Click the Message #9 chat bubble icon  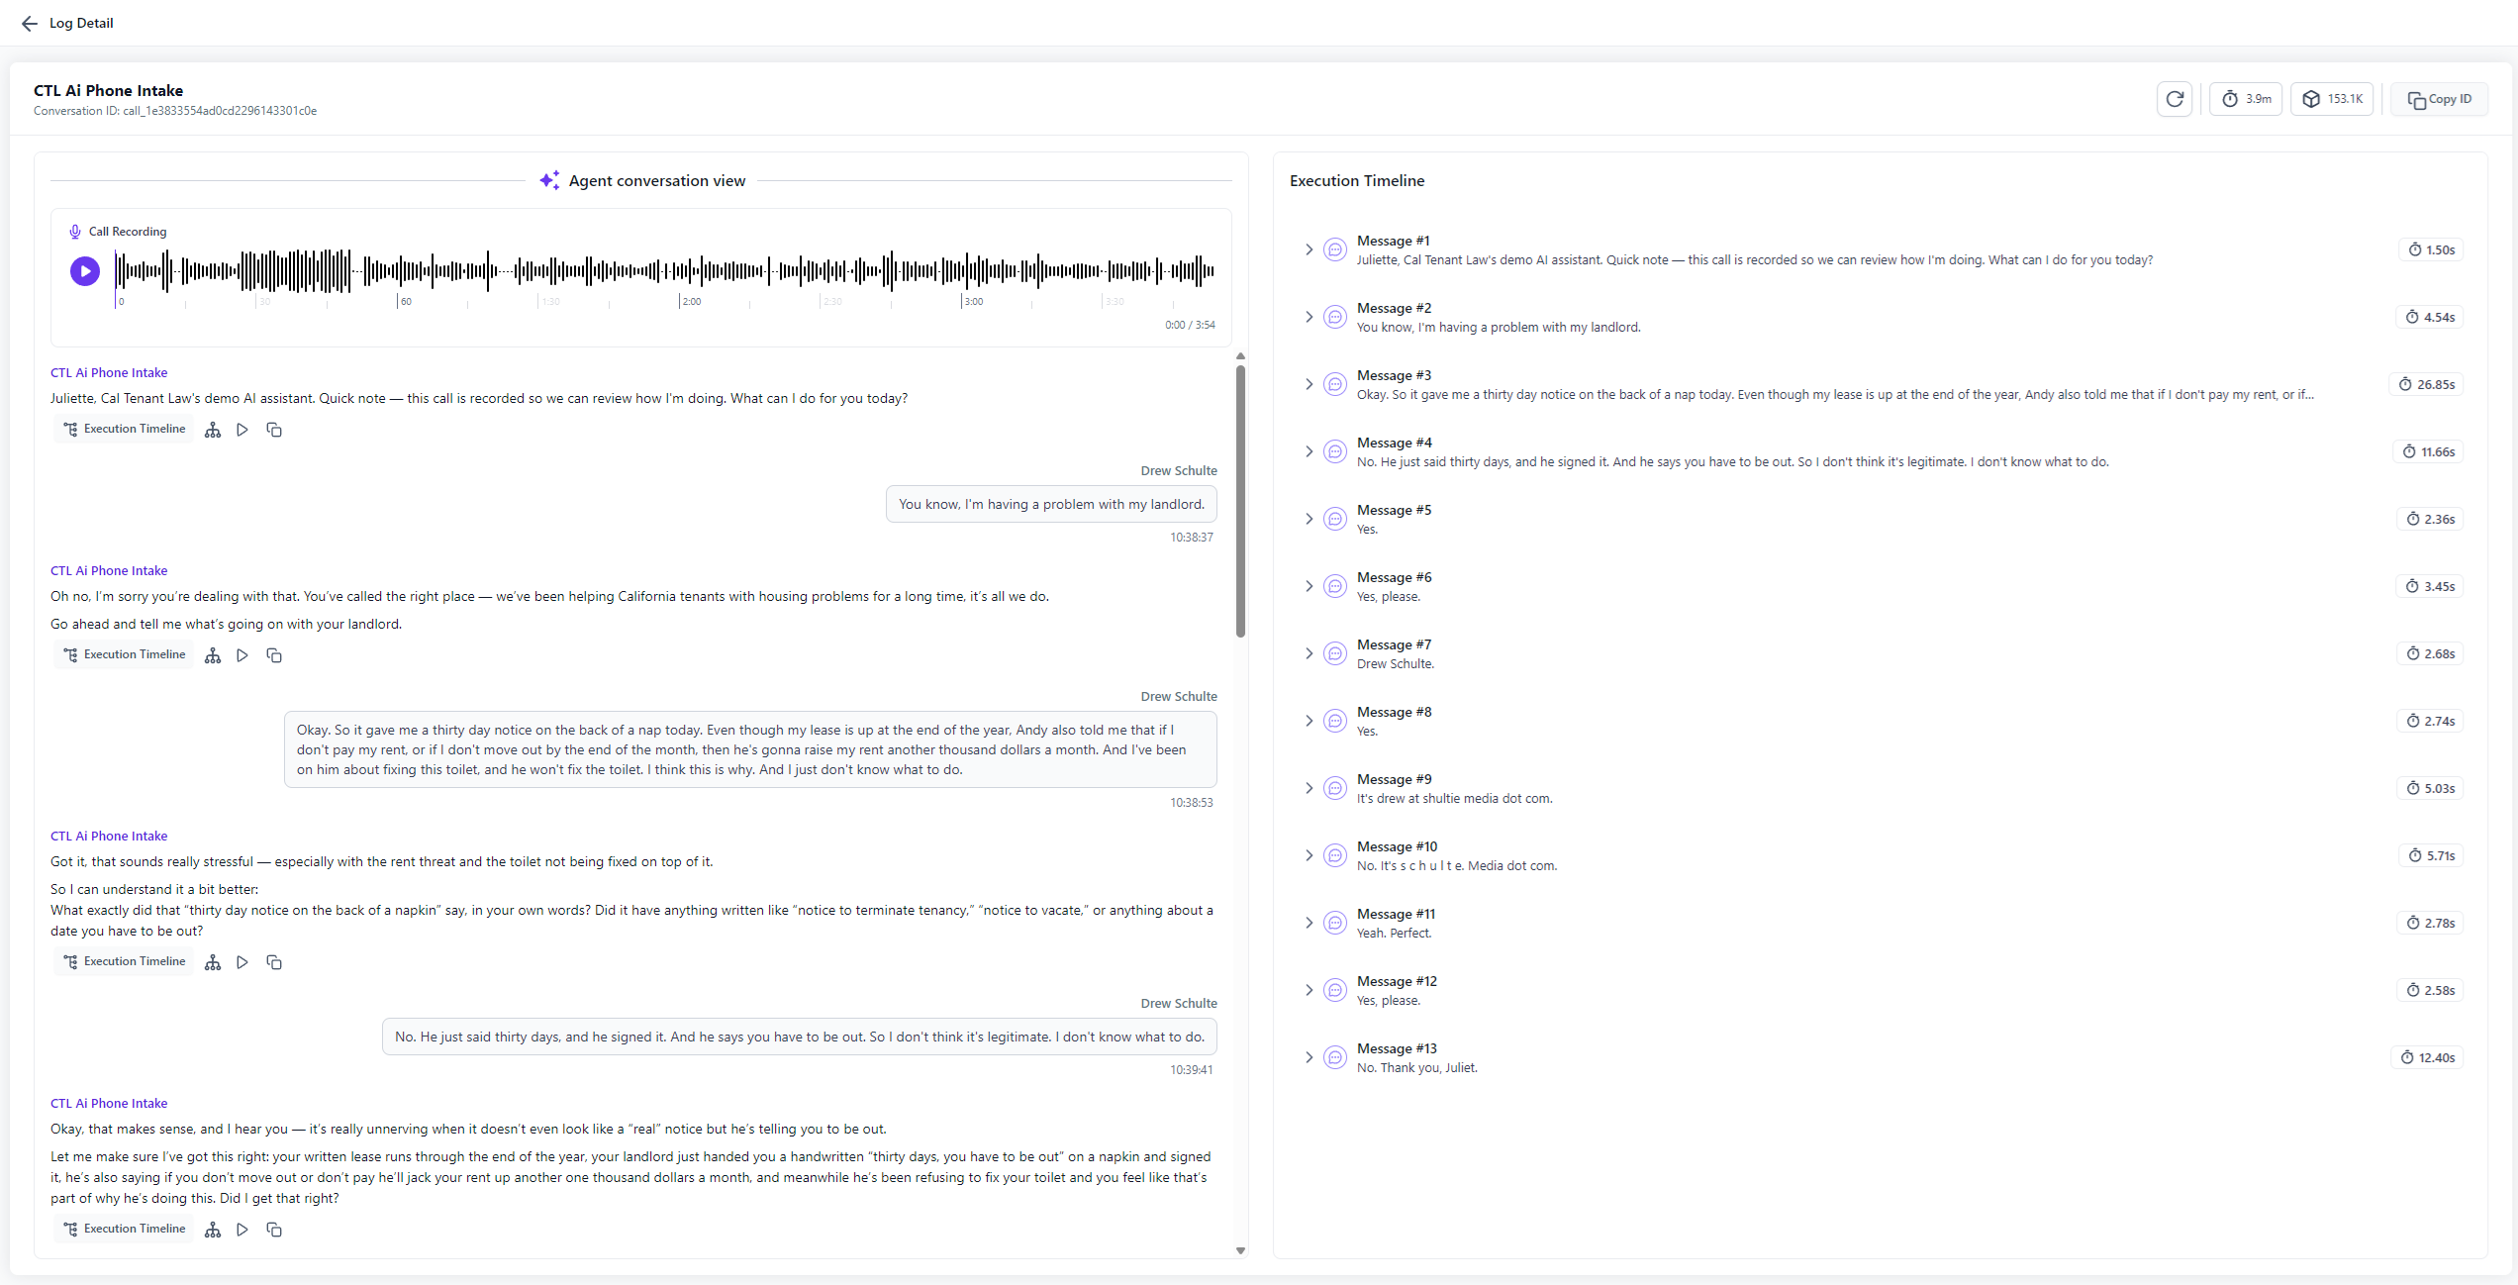tap(1335, 788)
